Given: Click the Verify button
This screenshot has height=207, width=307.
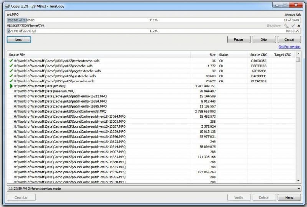Looking at the screenshot, I should click(x=239, y=197).
